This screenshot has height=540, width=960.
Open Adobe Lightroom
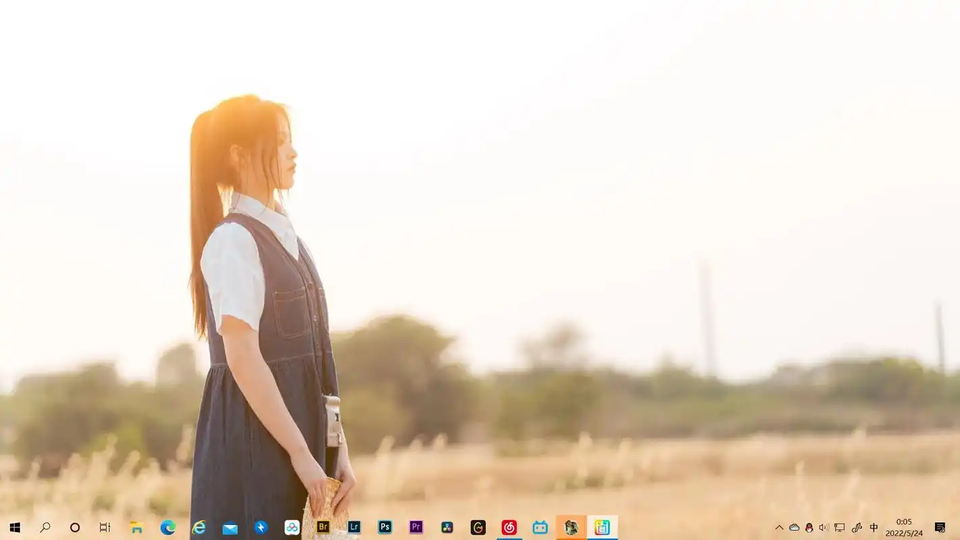click(x=354, y=527)
